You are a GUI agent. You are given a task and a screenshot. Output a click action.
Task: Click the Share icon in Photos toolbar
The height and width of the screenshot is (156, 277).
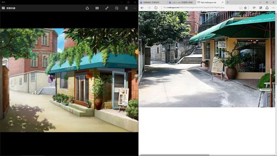tap(87, 8)
